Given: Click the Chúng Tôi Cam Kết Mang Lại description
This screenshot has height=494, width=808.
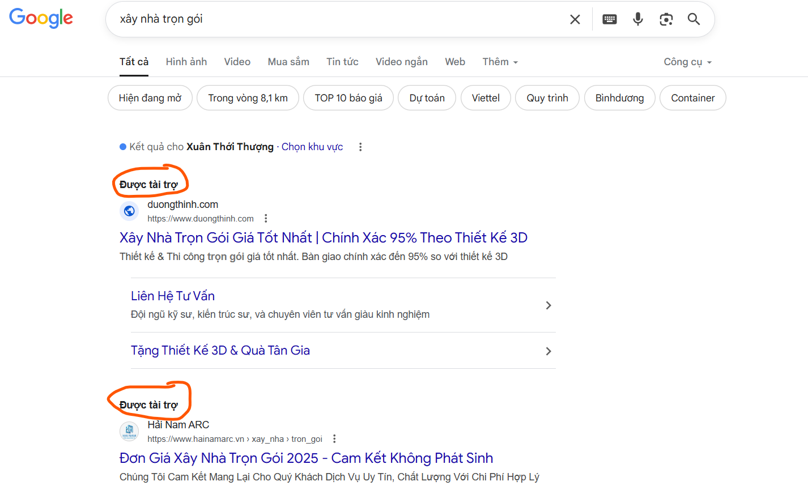Looking at the screenshot, I should point(329,477).
